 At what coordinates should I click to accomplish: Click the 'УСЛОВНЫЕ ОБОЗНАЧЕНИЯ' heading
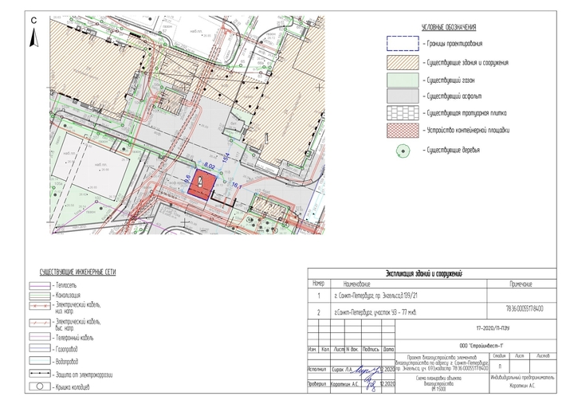(x=449, y=27)
